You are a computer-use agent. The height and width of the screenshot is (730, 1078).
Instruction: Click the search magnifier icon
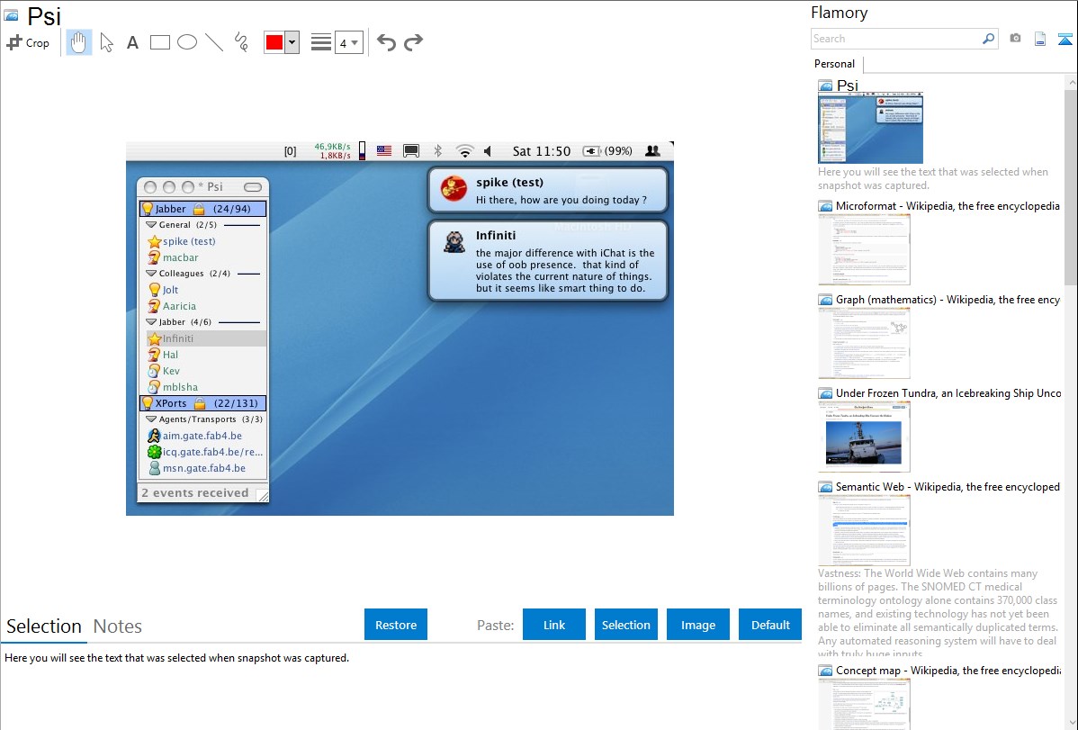[x=989, y=39]
